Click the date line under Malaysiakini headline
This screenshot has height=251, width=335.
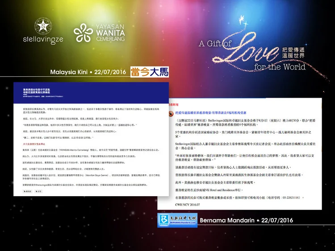43,96
